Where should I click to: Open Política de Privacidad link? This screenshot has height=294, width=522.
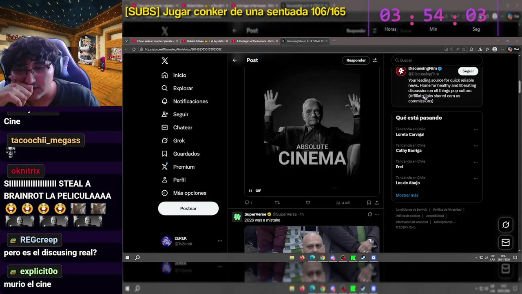tap(447, 210)
